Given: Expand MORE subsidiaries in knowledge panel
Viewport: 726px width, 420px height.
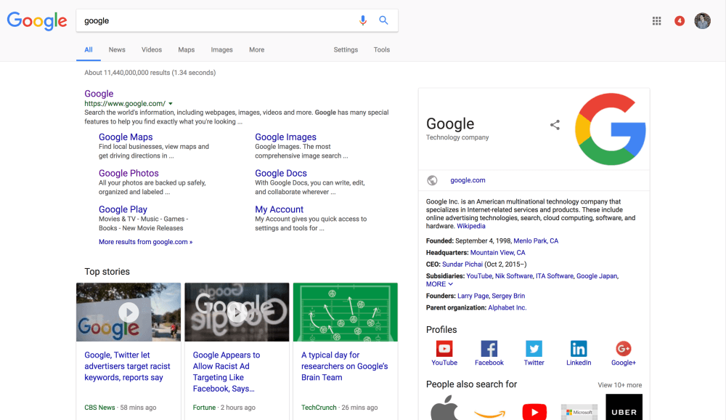Looking at the screenshot, I should (x=439, y=284).
